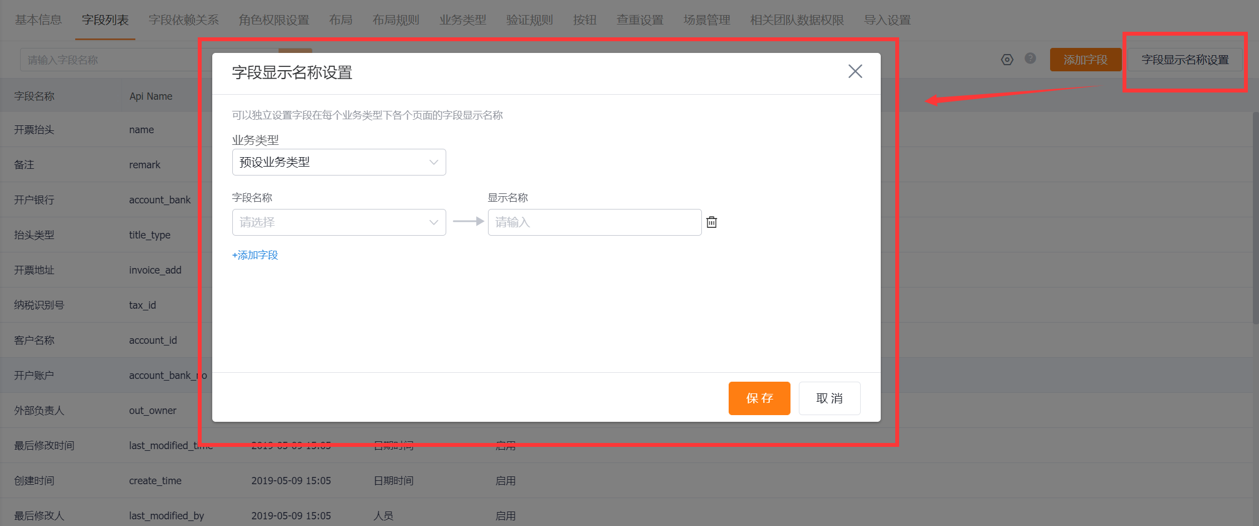The width and height of the screenshot is (1259, 526).
Task: Click the help question mark icon
Action: coord(1031,59)
